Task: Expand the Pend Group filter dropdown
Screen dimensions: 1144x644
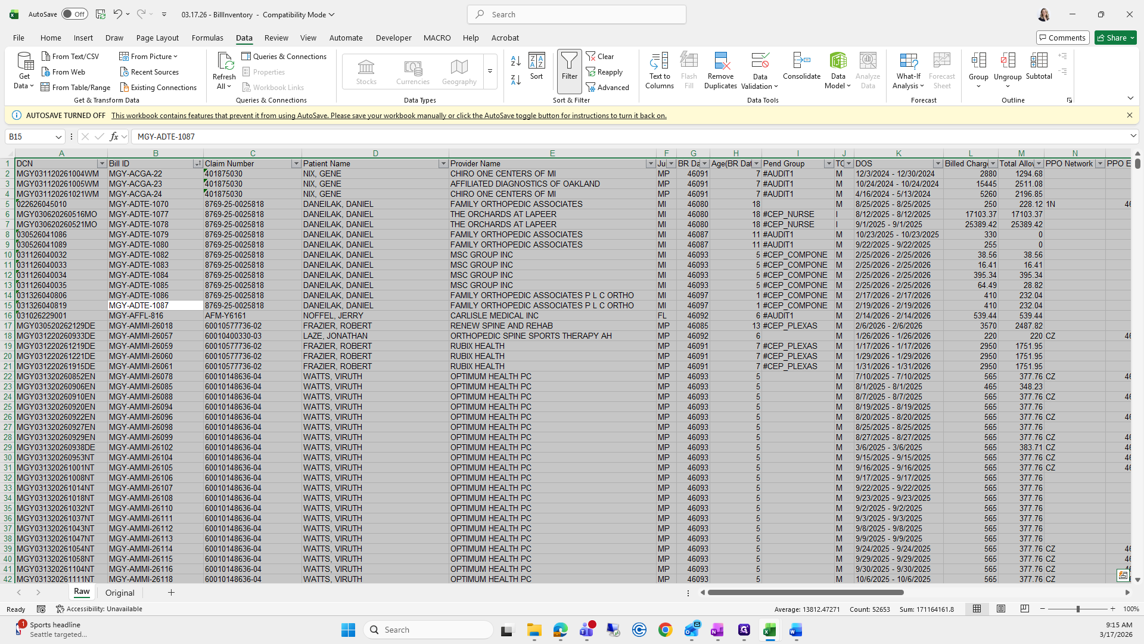Action: 828,163
